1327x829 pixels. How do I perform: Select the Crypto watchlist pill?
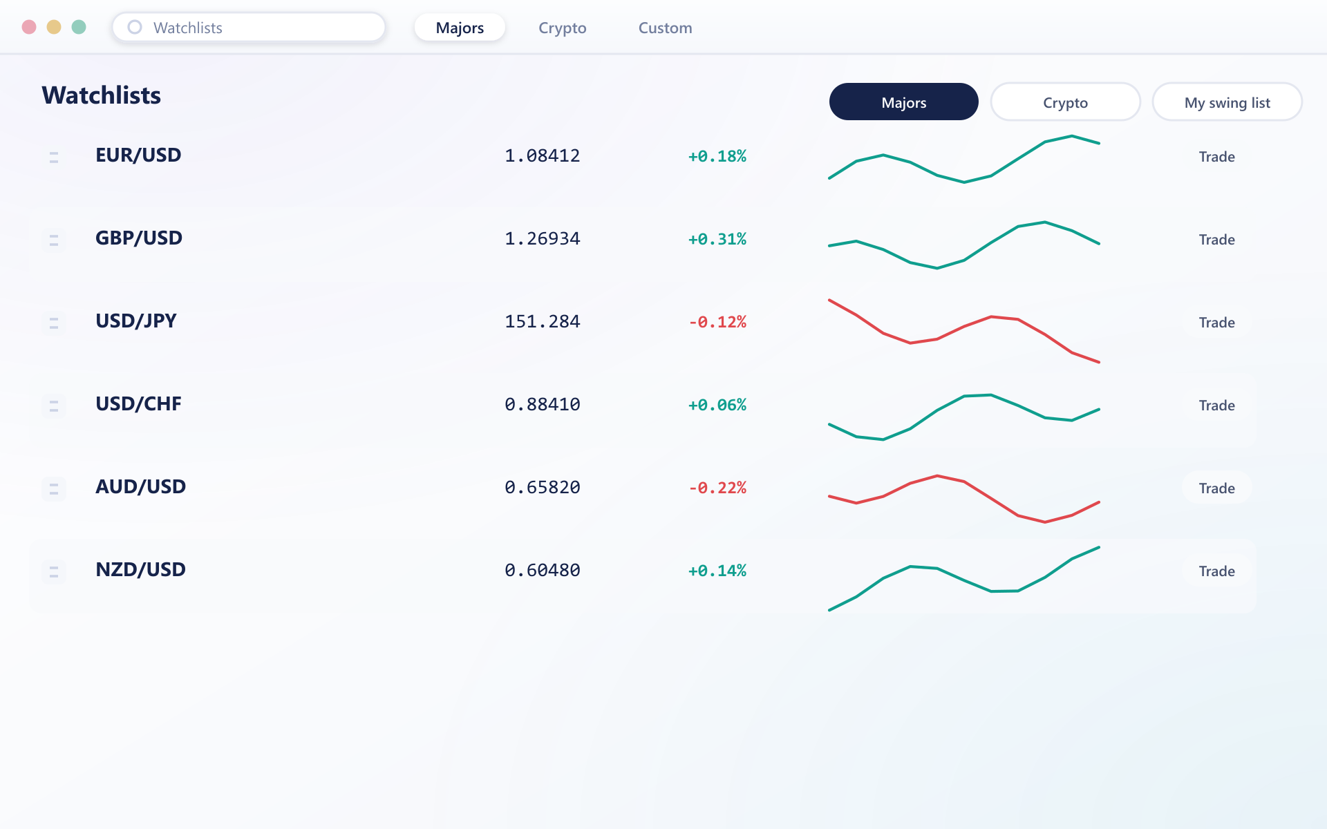pyautogui.click(x=1065, y=102)
